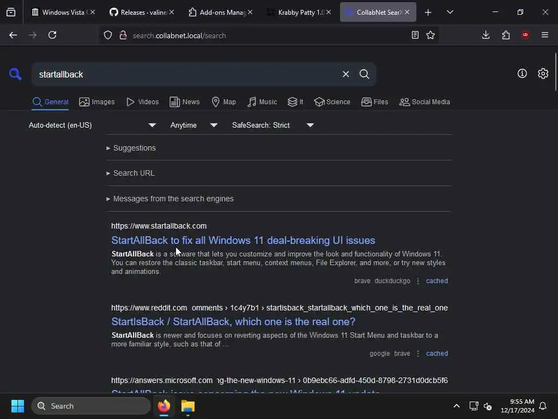Screen dimensions: 558x419
Task: Open the network status tray icon
Action: (x=474, y=406)
